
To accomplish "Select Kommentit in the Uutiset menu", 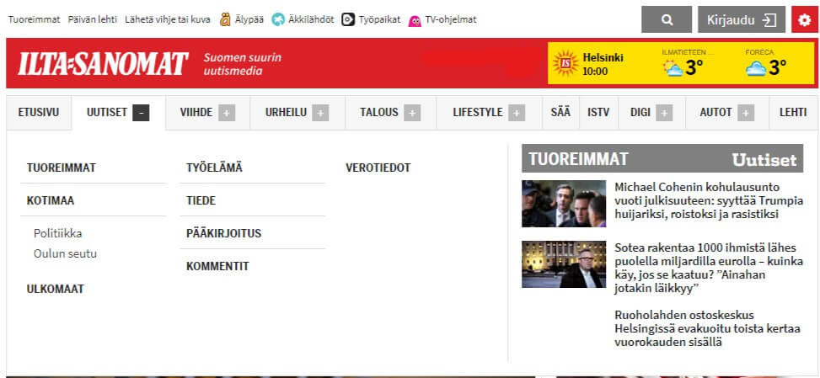I will click(217, 266).
